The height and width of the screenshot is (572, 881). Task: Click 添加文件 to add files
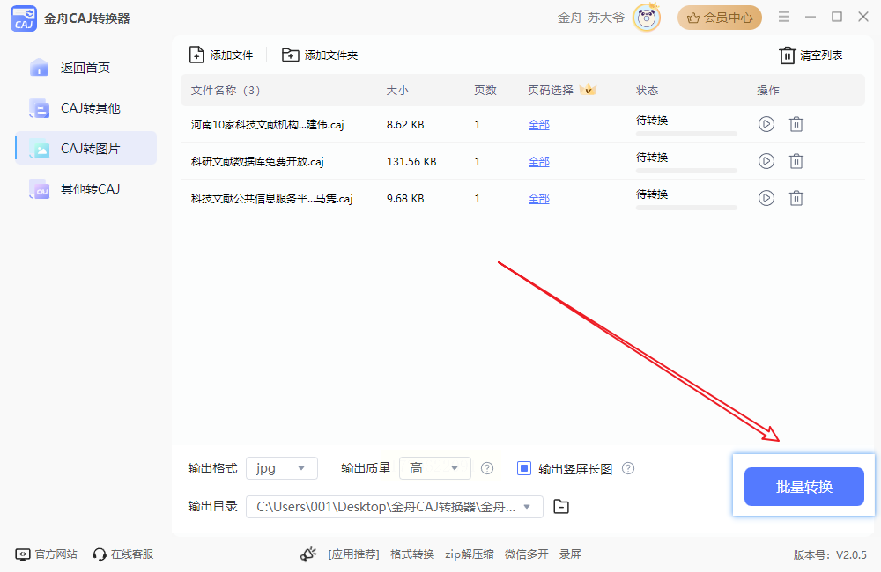click(x=221, y=55)
